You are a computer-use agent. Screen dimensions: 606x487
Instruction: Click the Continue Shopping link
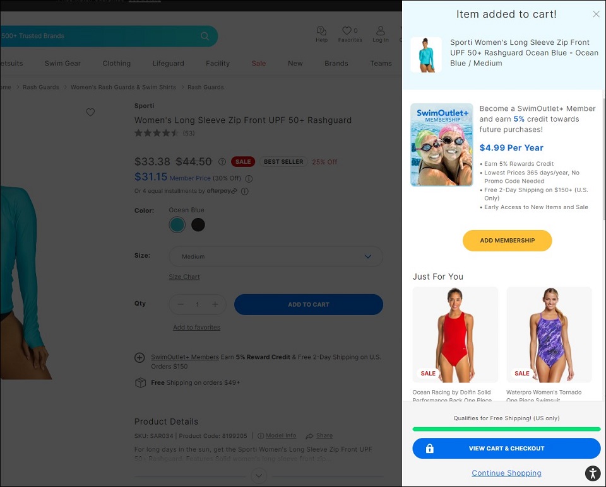tap(506, 473)
